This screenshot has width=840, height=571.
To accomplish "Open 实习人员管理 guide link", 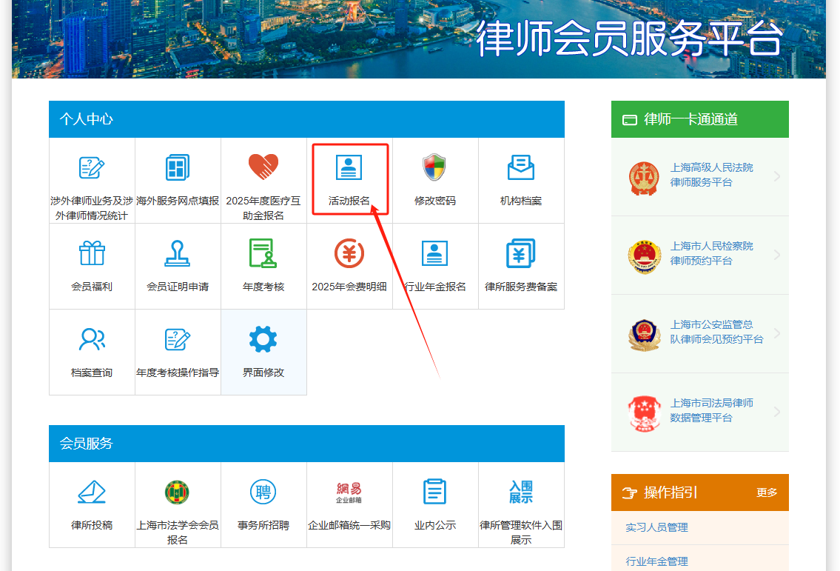I will [x=657, y=527].
